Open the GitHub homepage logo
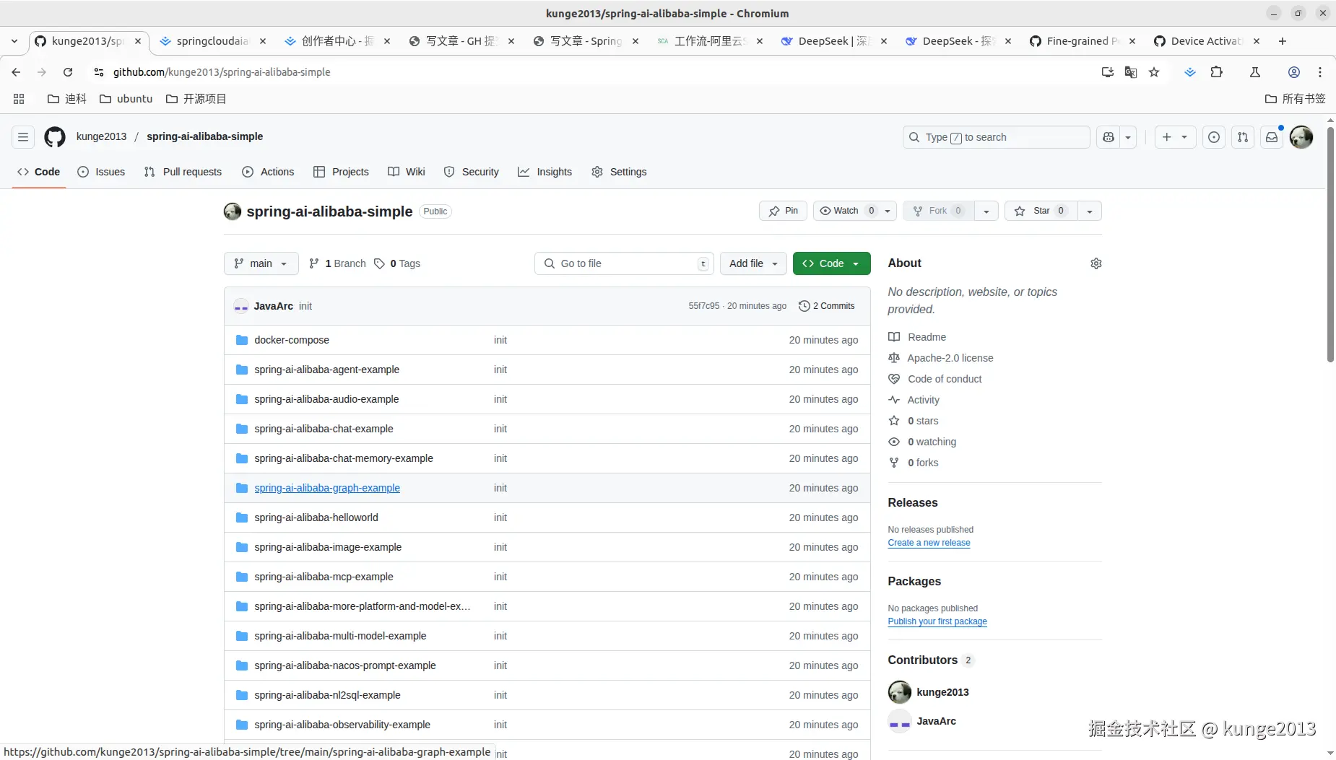 (55, 137)
